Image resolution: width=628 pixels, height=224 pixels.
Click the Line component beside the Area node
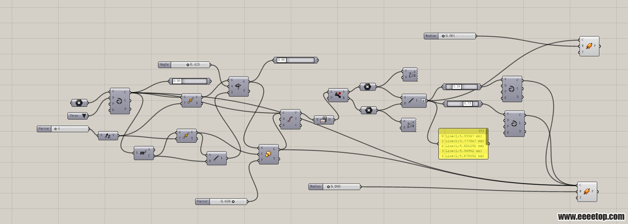(217, 158)
